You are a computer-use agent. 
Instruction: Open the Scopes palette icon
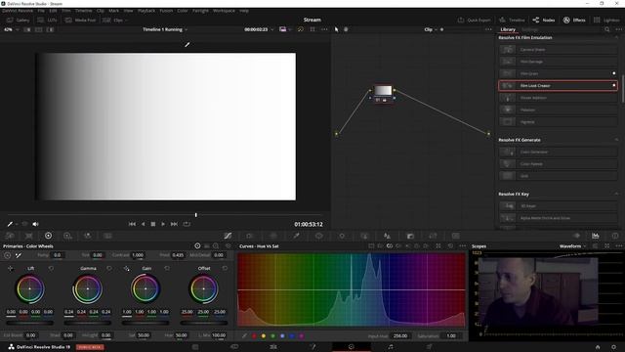pos(595,236)
